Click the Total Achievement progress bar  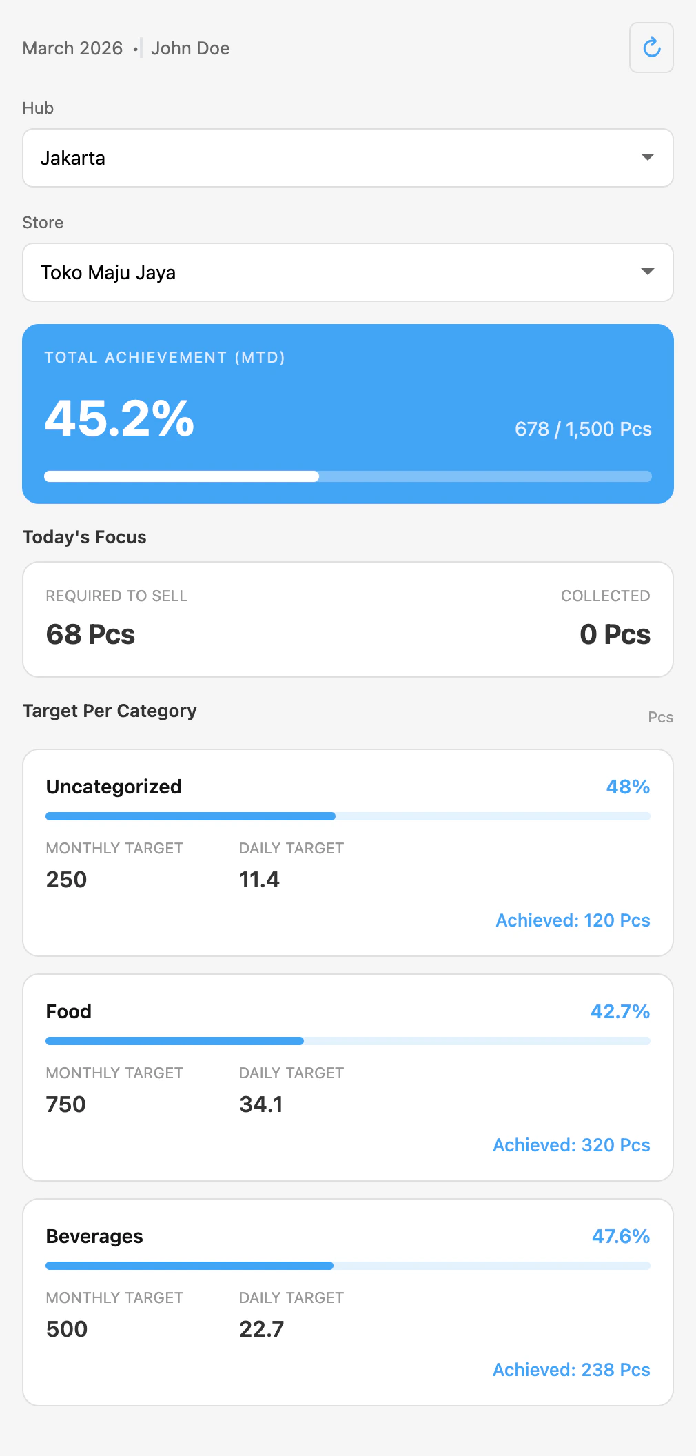(x=348, y=476)
